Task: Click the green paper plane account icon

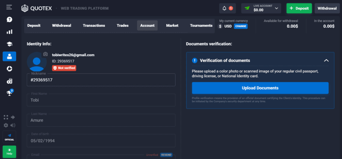Action: point(247,8)
